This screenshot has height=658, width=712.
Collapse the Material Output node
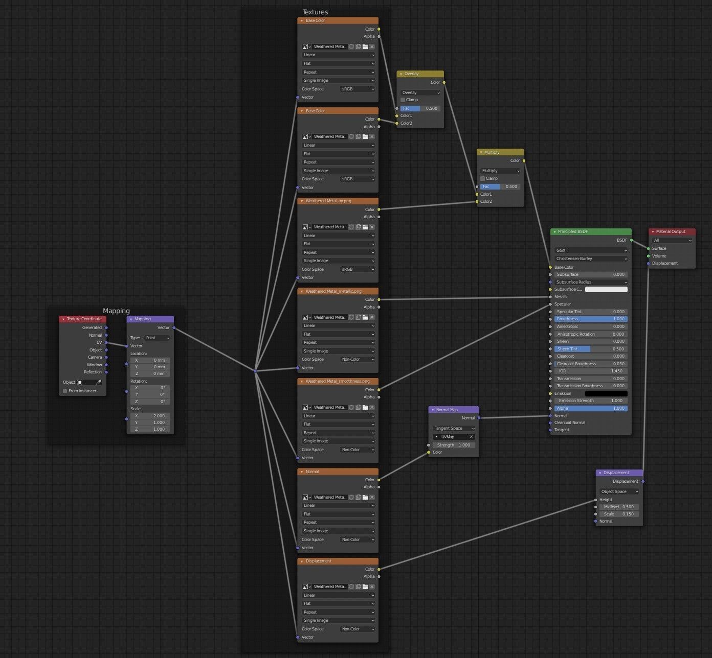[x=653, y=232]
